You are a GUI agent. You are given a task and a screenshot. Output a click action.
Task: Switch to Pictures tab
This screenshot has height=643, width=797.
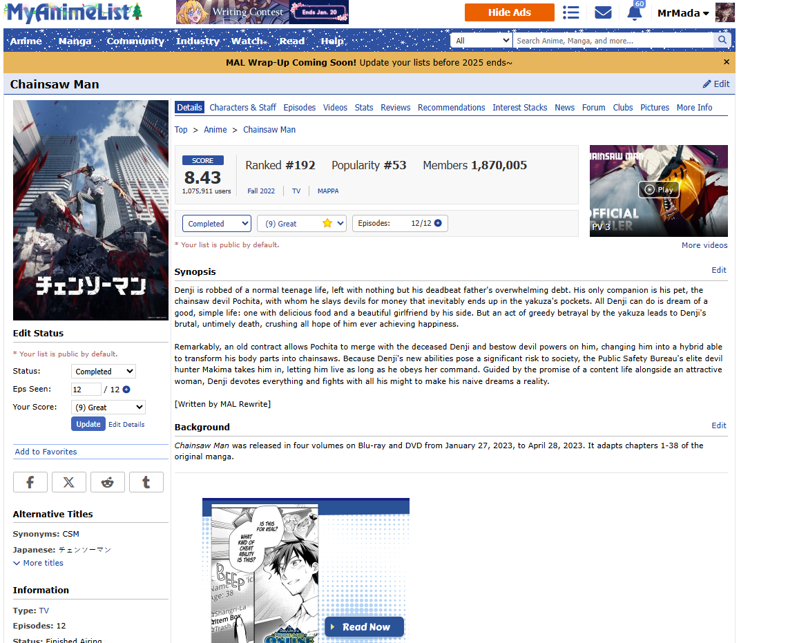(655, 107)
